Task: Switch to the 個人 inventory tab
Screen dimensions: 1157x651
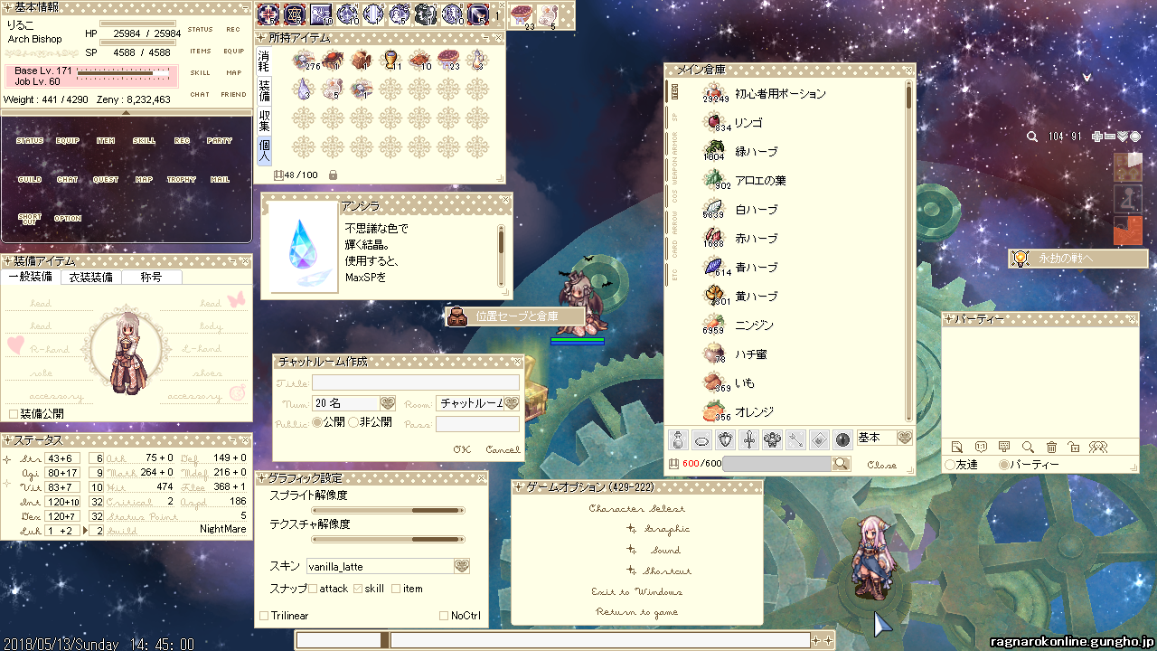Action: (x=264, y=150)
